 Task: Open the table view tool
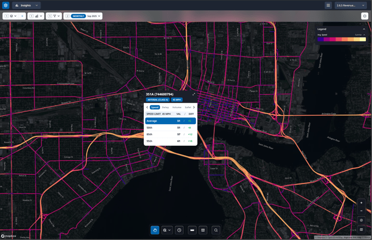coord(203,230)
